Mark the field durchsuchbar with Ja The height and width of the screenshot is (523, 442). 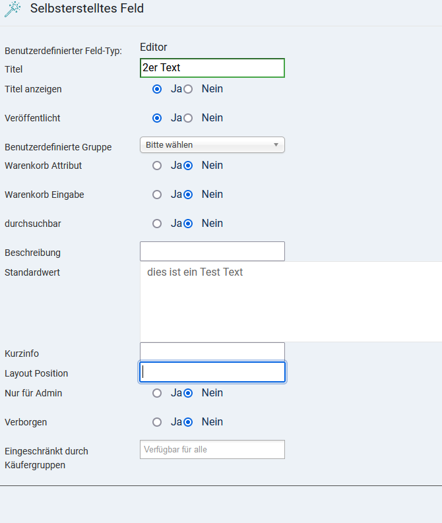click(x=157, y=224)
